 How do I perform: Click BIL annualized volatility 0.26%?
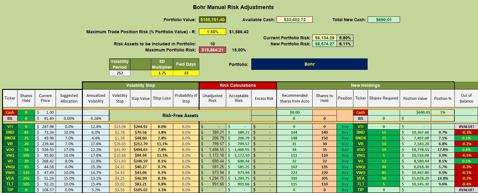pos(96,118)
